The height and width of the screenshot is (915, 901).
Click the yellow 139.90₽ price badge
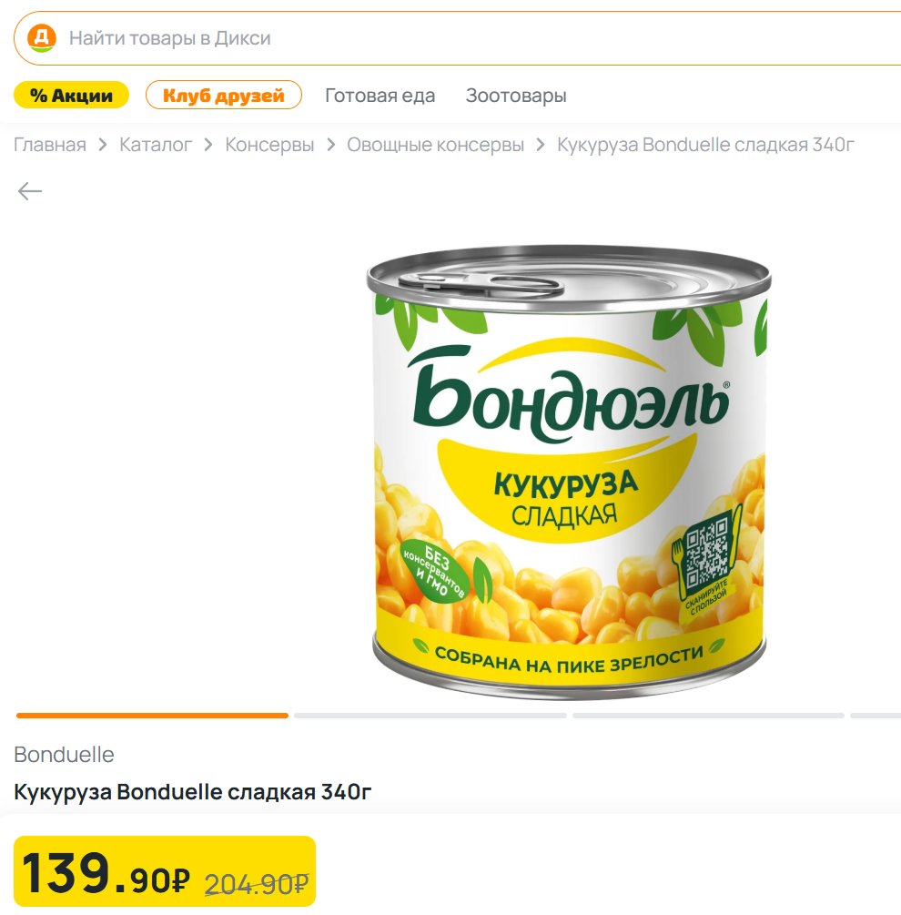click(164, 871)
